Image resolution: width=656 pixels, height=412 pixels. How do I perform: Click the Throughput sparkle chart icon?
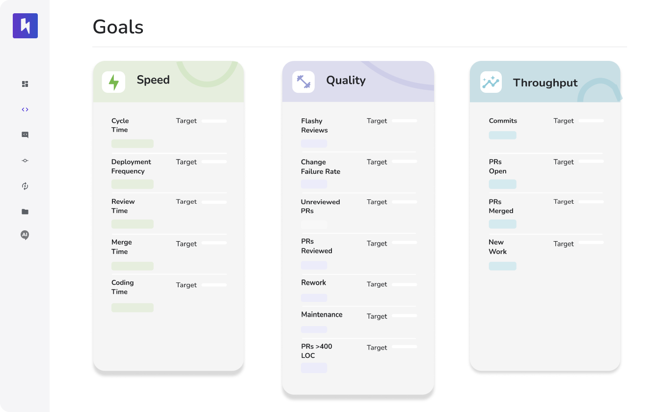pyautogui.click(x=491, y=82)
